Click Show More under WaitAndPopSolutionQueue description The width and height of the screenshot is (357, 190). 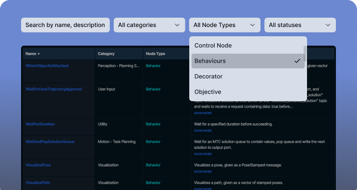[203, 154]
